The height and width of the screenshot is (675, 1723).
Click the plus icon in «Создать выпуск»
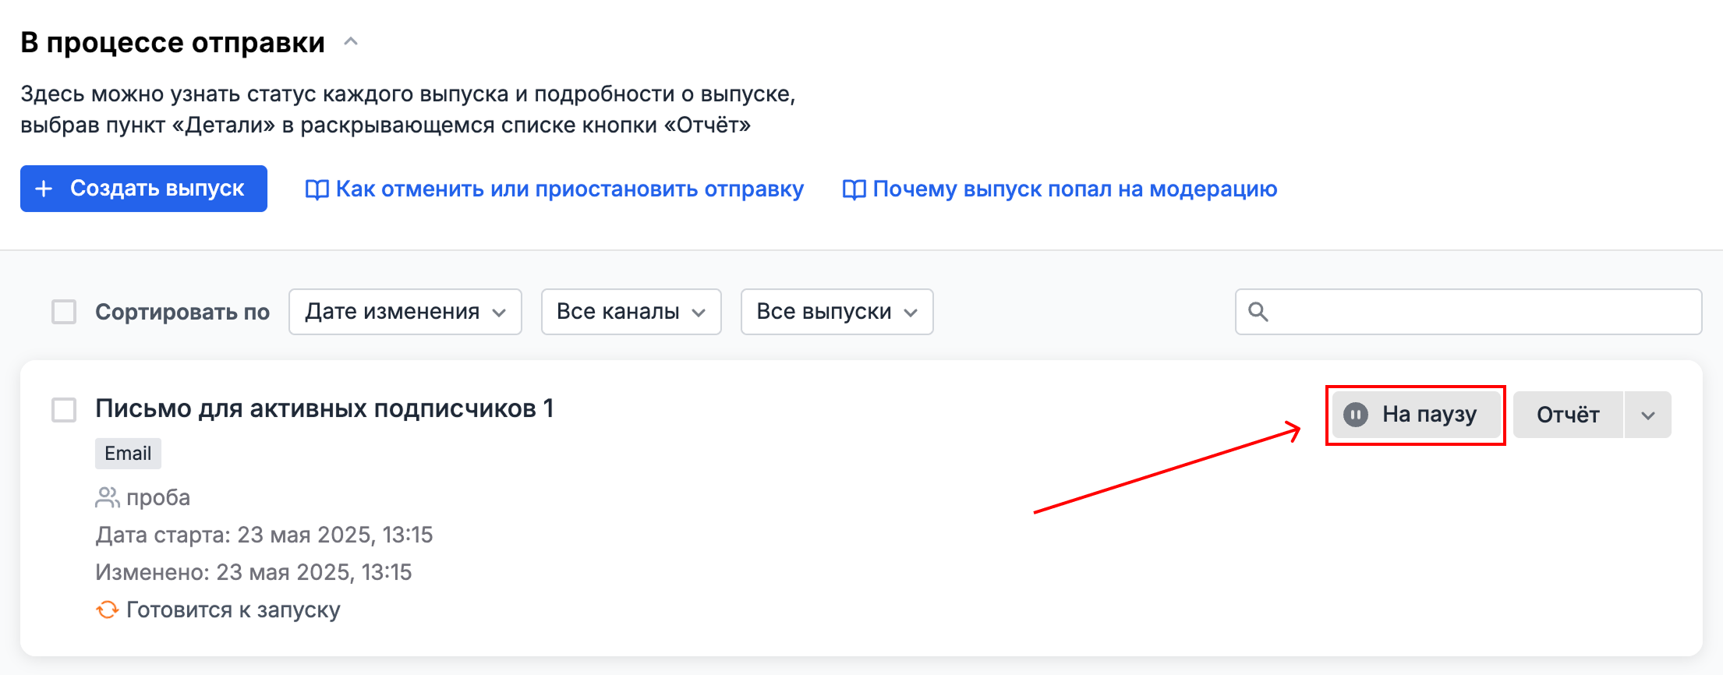click(44, 189)
